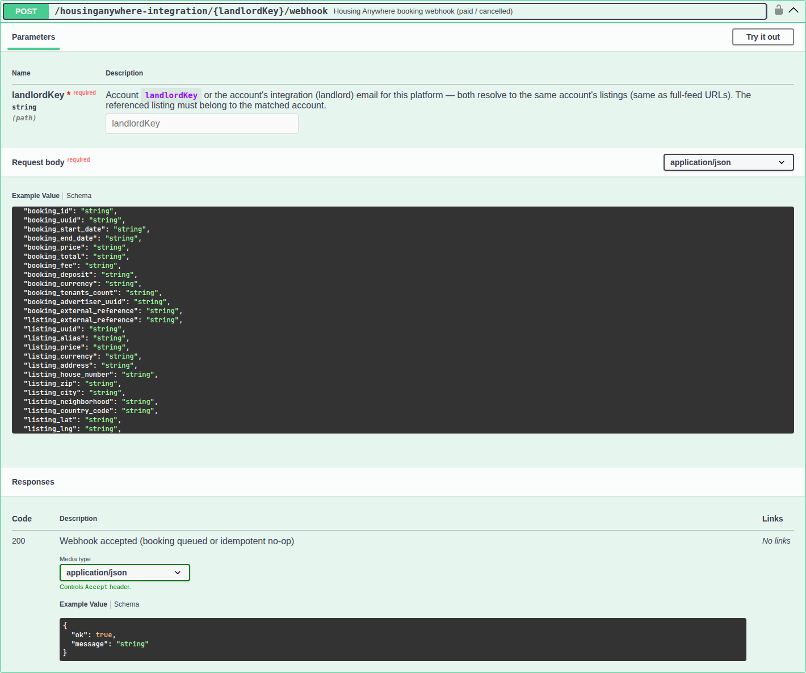Click the "listing_zip" line

[73, 384]
